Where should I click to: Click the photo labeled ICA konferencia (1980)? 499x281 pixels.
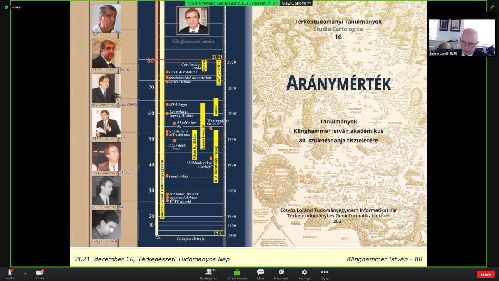click(106, 156)
